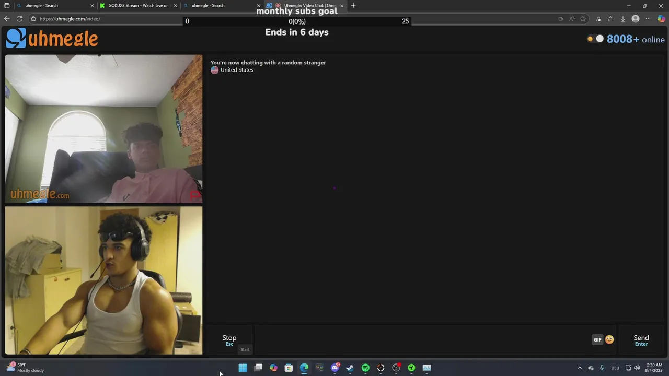Click the Uhmegle logo
This screenshot has height=376, width=669.
coord(52,38)
